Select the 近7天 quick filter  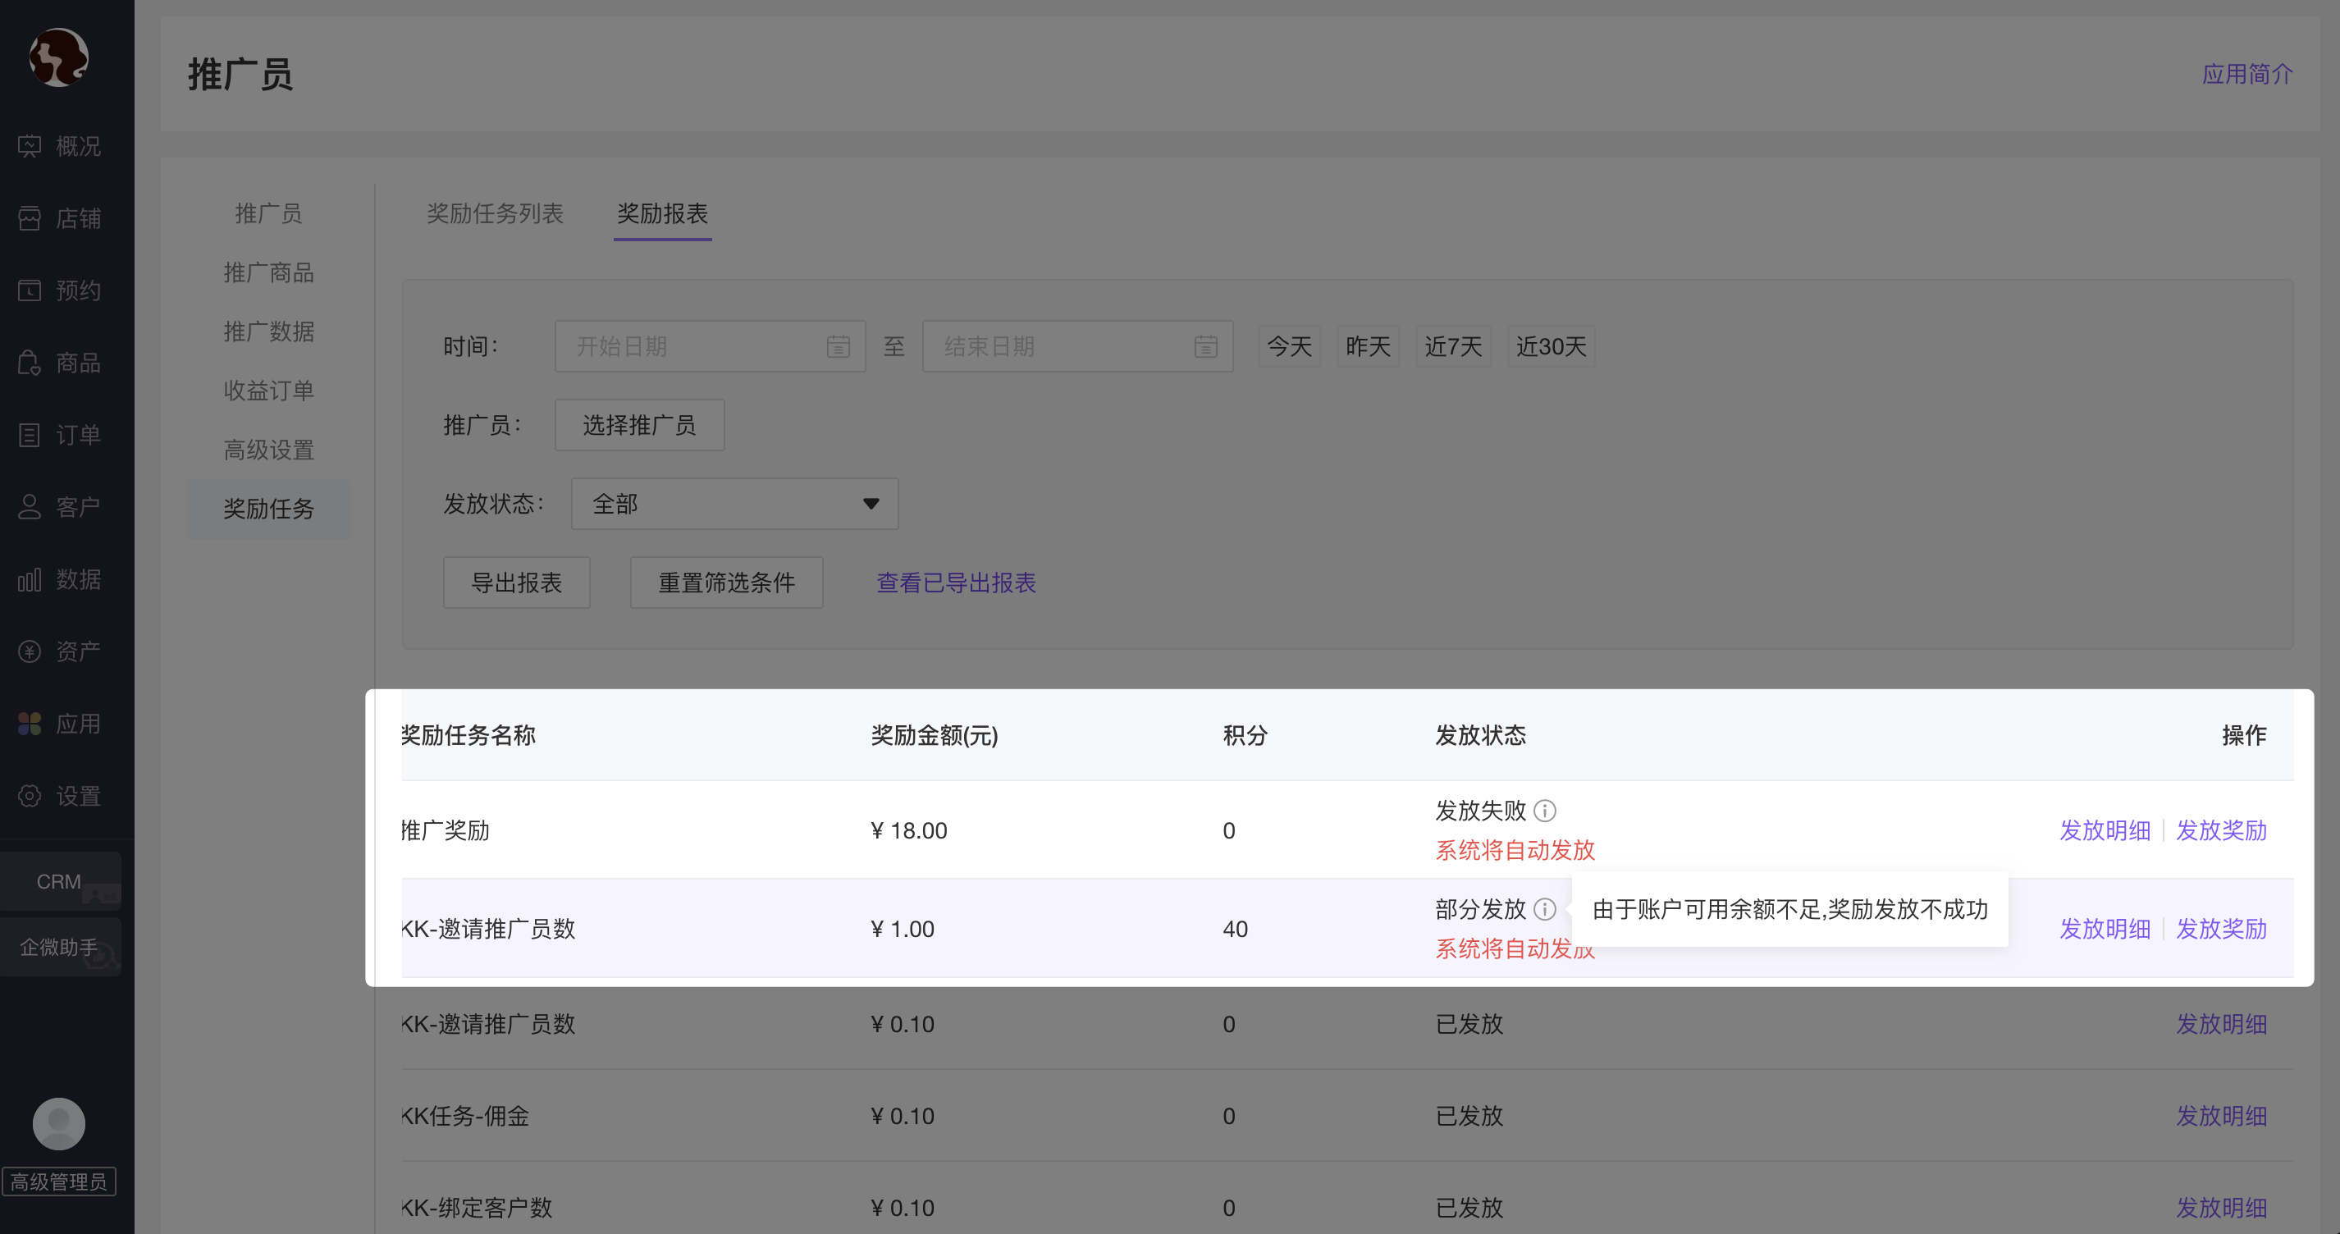[x=1451, y=346]
